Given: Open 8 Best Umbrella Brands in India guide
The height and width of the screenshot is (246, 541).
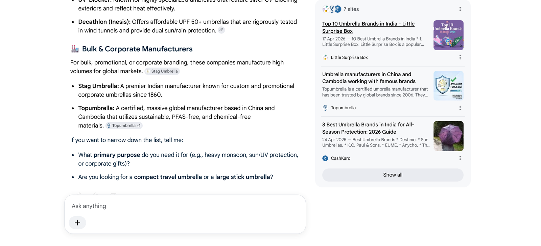Looking at the screenshot, I should coord(368,128).
